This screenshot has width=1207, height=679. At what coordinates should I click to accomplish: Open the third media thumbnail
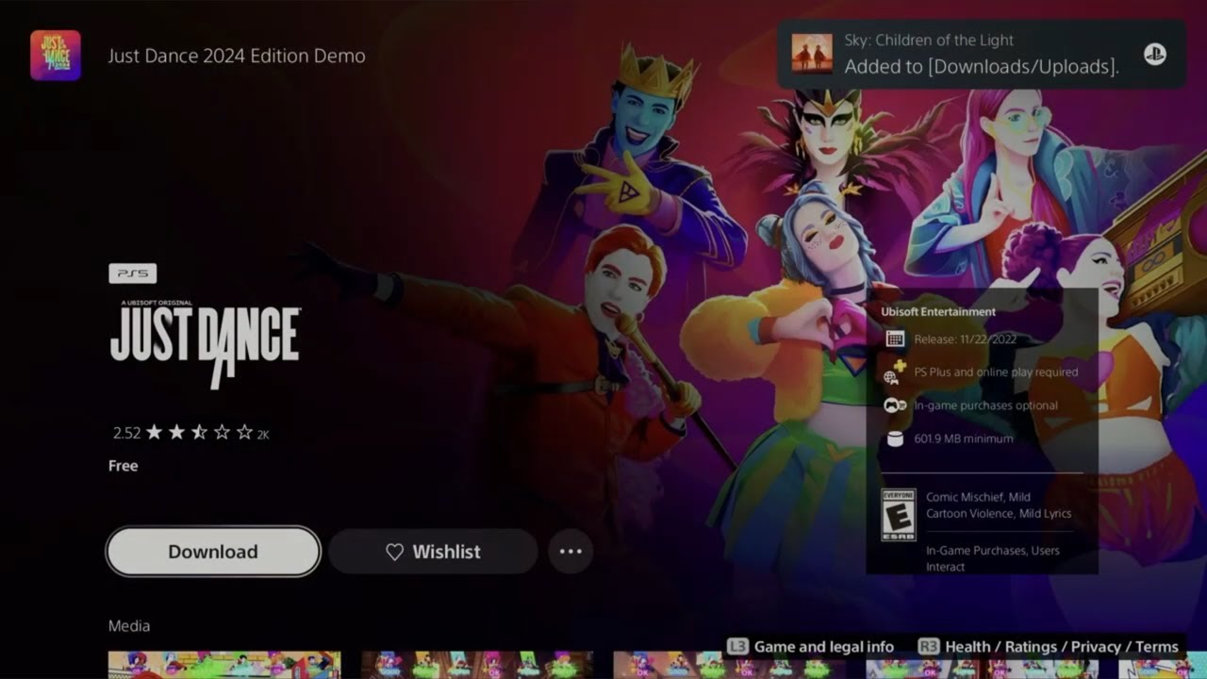pos(730,665)
